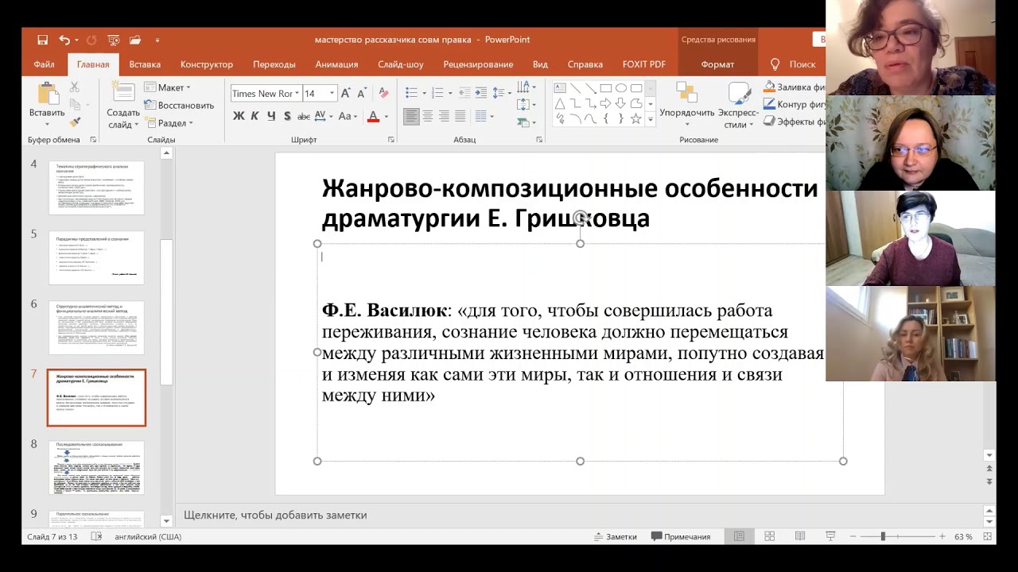The height and width of the screenshot is (572, 1018).
Task: Click the notes field Щелкните, чтобы добавить заметки
Action: coord(275,515)
